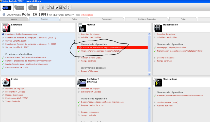Open Batterie déconnexion/reconnexion in Entretien panel
The width and height of the screenshot is (210, 122).
(x=28, y=61)
